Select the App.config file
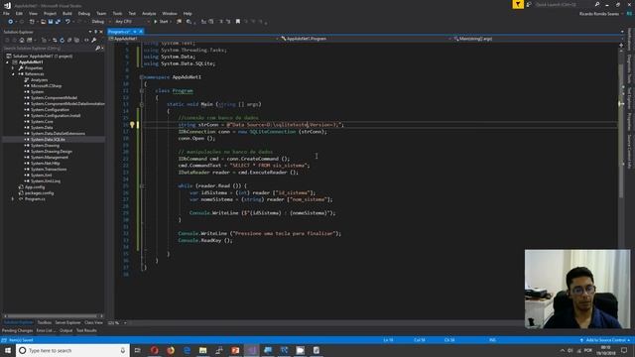Viewport: 635px width, 357px height. 35,187
